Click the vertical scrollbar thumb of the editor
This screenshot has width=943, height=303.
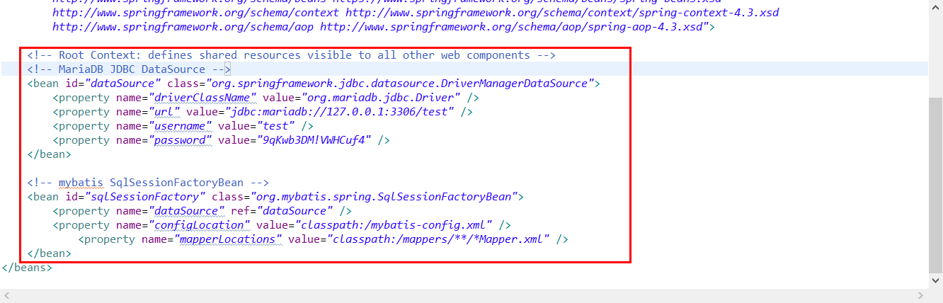935,185
